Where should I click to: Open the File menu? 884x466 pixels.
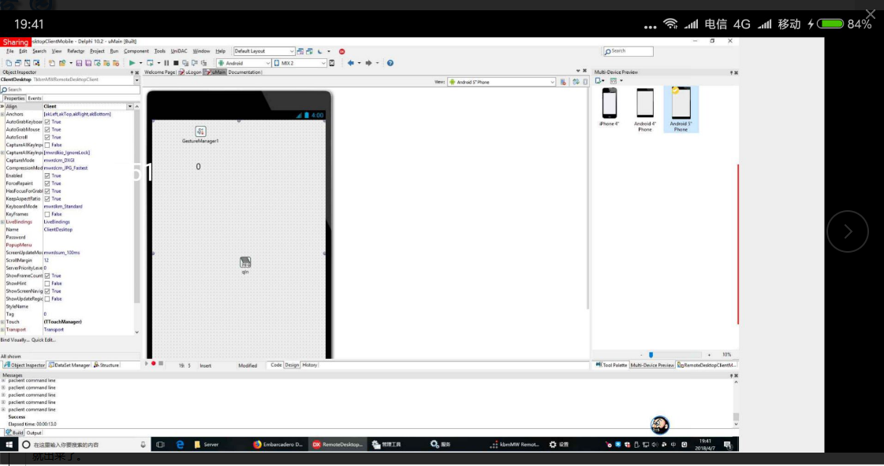coord(10,51)
